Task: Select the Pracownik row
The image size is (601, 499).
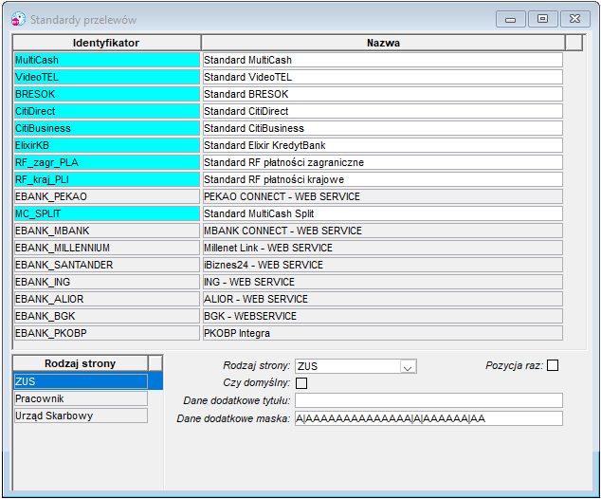Action: (x=81, y=398)
